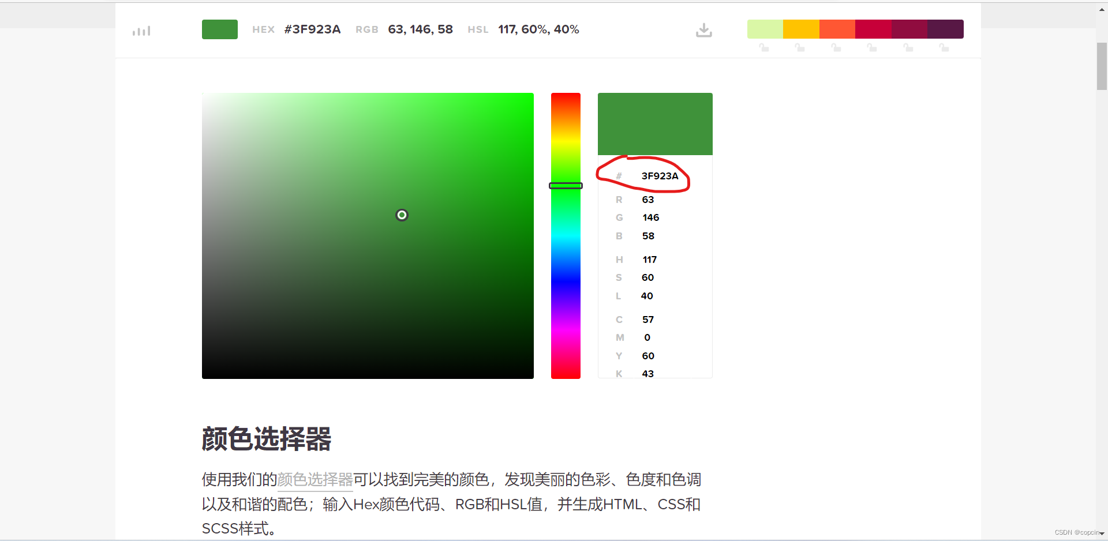The image size is (1108, 541).
Task: Click the RGB value 63, 146, 58
Action: [x=420, y=29]
